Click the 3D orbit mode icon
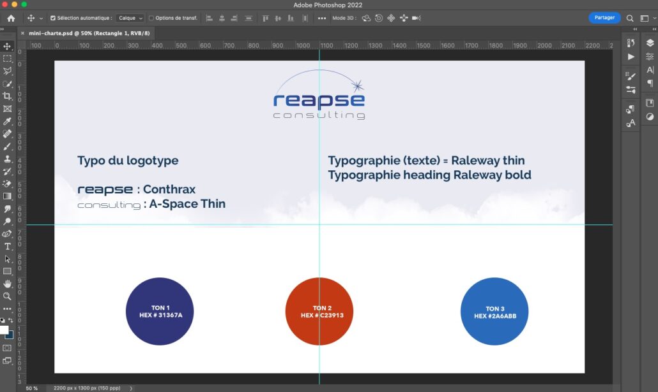Image resolution: width=658 pixels, height=392 pixels. 366,18
